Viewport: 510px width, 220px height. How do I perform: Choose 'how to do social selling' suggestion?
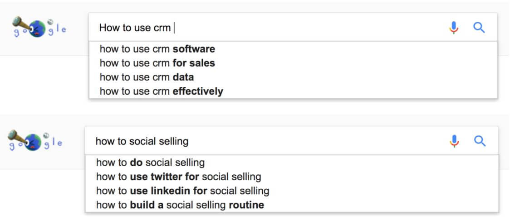[x=150, y=162]
